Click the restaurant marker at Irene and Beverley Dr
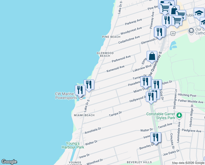The height and width of the screenshot is (165, 205). click(x=156, y=138)
